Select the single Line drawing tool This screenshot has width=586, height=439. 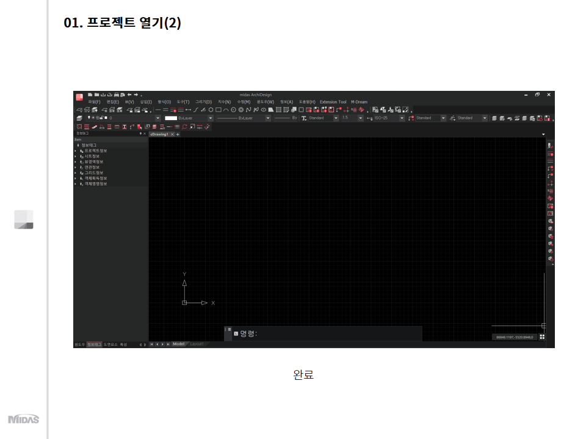(x=157, y=110)
